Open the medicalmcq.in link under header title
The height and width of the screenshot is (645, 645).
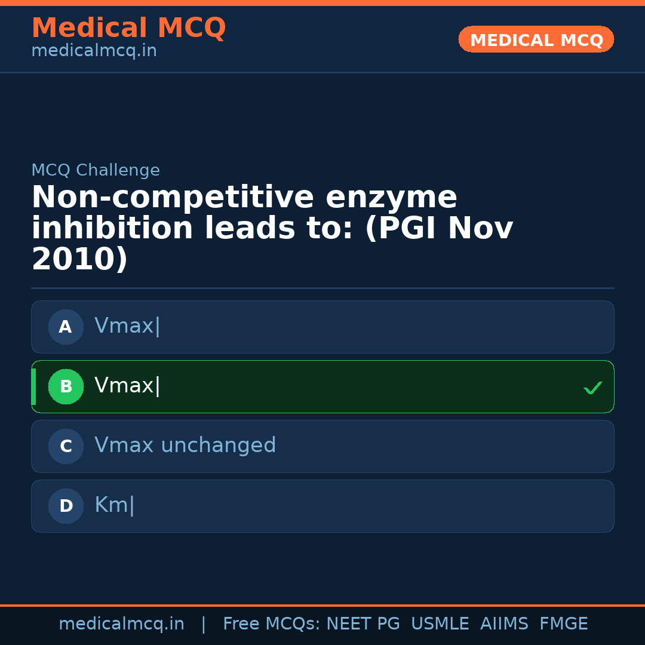tap(94, 51)
